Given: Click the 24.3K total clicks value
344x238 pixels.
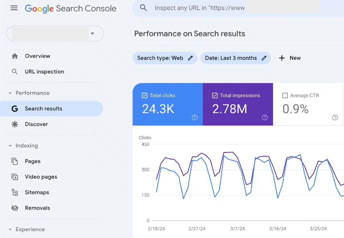Looking at the screenshot, I should [158, 109].
